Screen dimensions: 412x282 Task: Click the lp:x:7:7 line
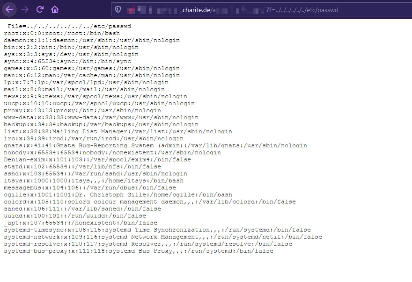point(86,82)
